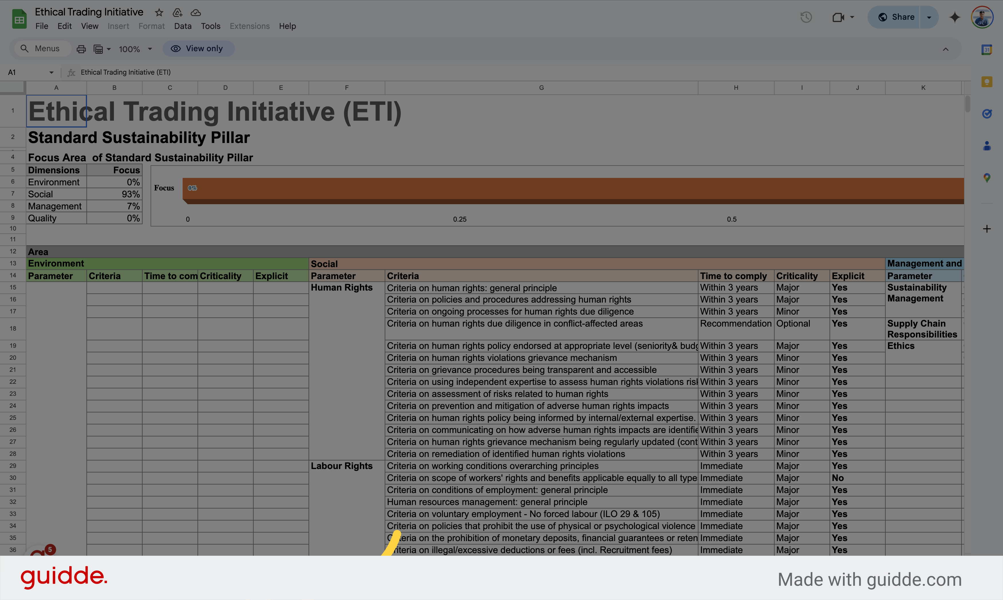Open the Data menu
The image size is (1003, 600).
pyautogui.click(x=182, y=26)
